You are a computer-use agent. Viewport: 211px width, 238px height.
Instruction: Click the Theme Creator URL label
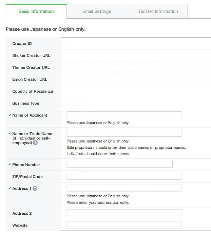point(31,67)
